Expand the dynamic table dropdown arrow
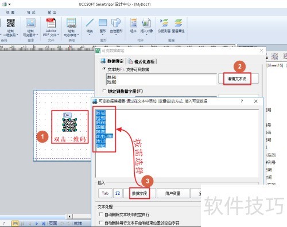Viewport: 287px width, 227px height. point(78,35)
